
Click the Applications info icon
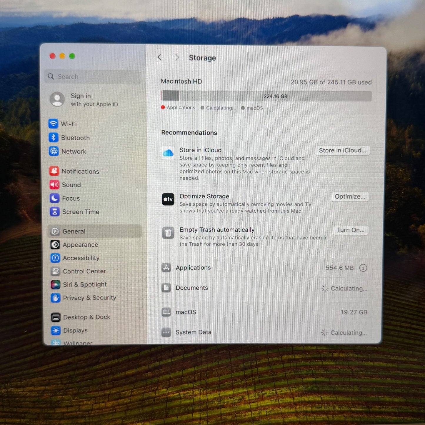coord(363,268)
